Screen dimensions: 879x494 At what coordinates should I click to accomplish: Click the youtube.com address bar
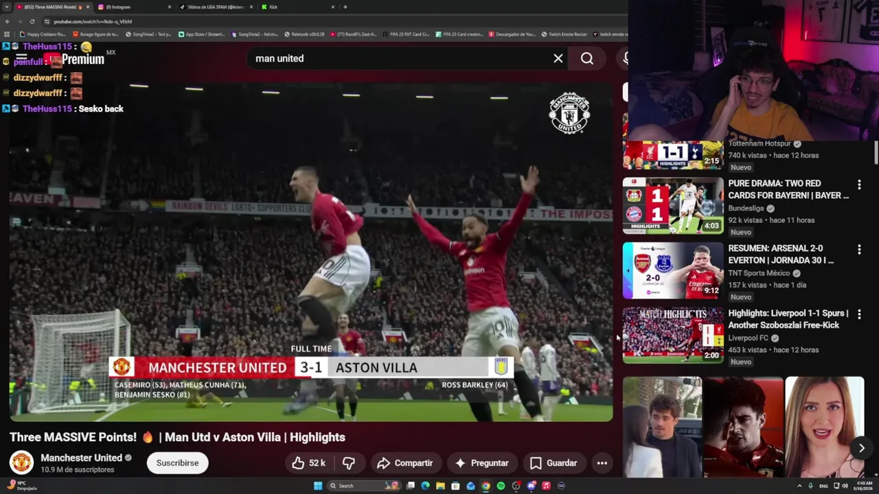(x=330, y=21)
